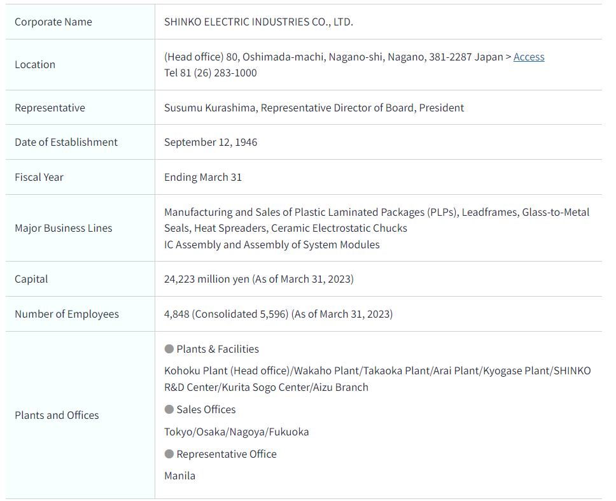The width and height of the screenshot is (616, 501).
Task: Click the 'Representative Office' heading
Action: coord(227,455)
